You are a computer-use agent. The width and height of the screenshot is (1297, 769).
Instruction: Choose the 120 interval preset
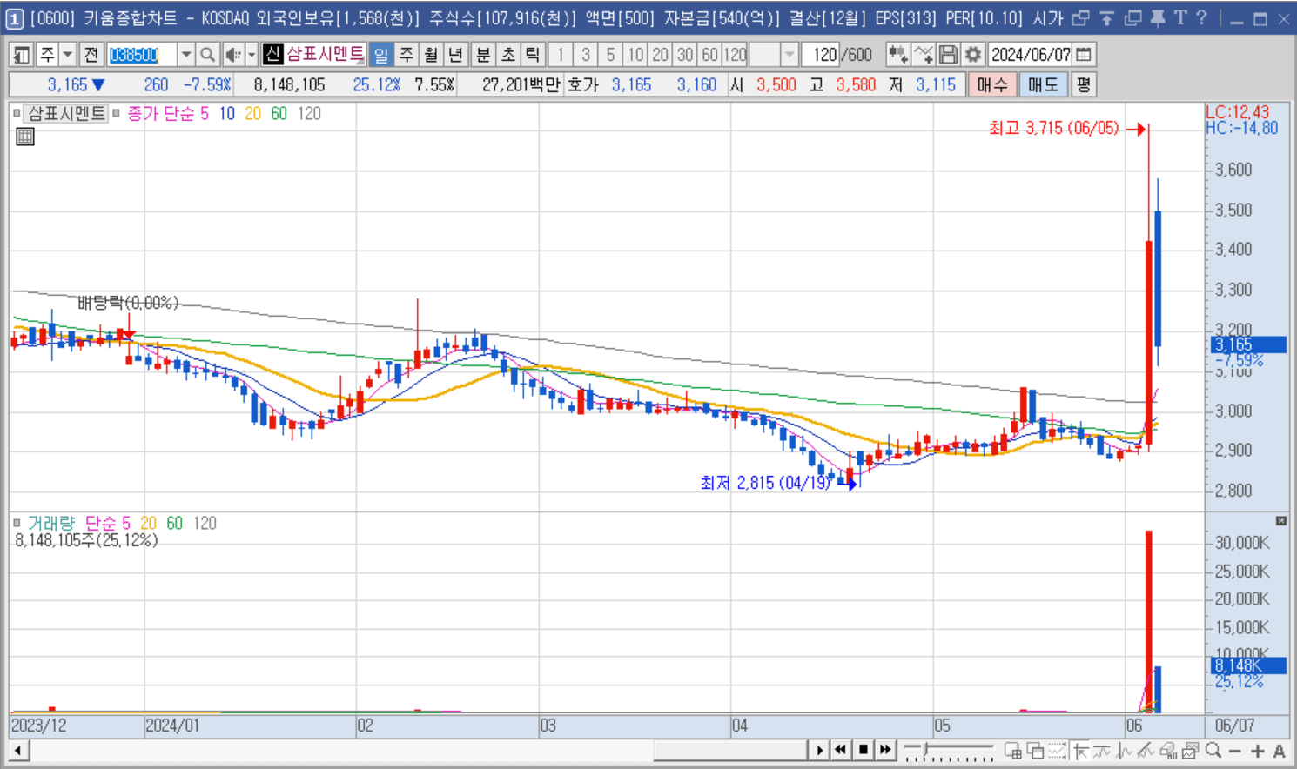pyautogui.click(x=736, y=55)
